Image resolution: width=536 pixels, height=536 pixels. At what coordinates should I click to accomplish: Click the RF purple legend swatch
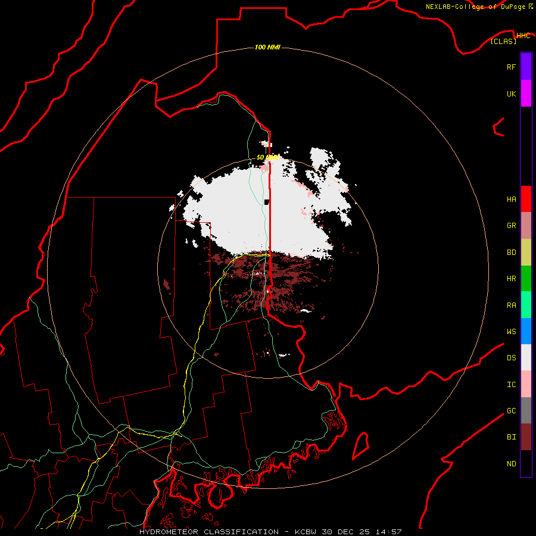pyautogui.click(x=526, y=67)
